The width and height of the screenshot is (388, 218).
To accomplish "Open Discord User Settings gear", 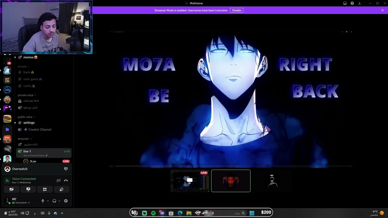I will pos(66,201).
